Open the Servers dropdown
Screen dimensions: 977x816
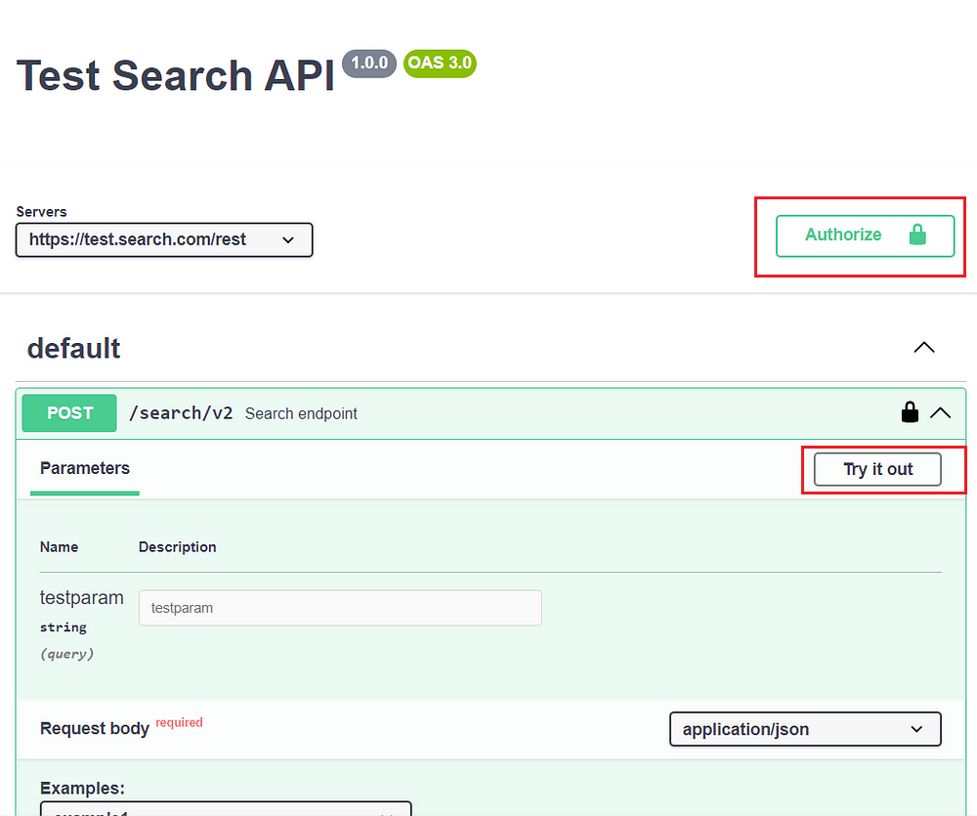pos(163,239)
